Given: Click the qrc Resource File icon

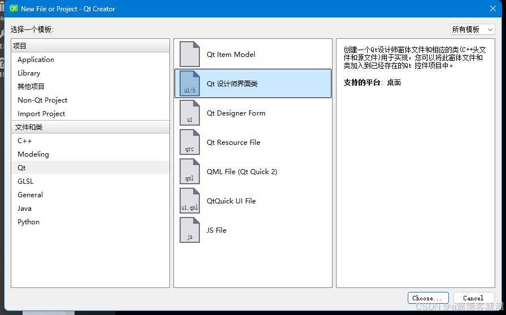Looking at the screenshot, I should tap(190, 142).
